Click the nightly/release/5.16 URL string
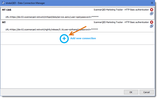Viewport: 158px width, 99px height. 52,29
